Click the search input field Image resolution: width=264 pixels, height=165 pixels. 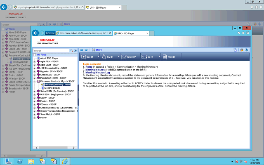point(51,51)
